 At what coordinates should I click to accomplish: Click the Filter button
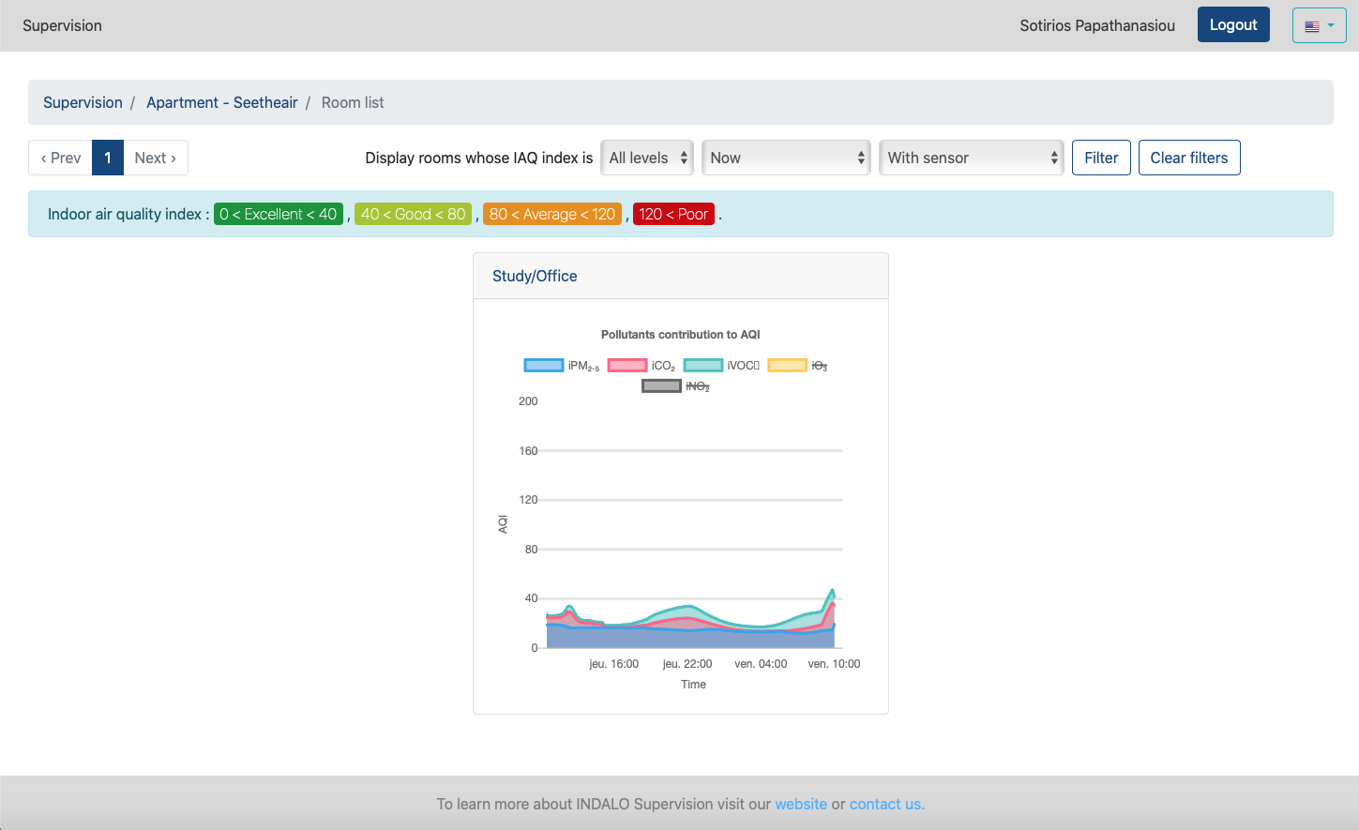pyautogui.click(x=1101, y=158)
